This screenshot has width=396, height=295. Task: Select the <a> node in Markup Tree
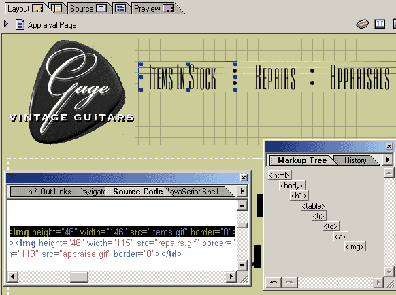[340, 237]
